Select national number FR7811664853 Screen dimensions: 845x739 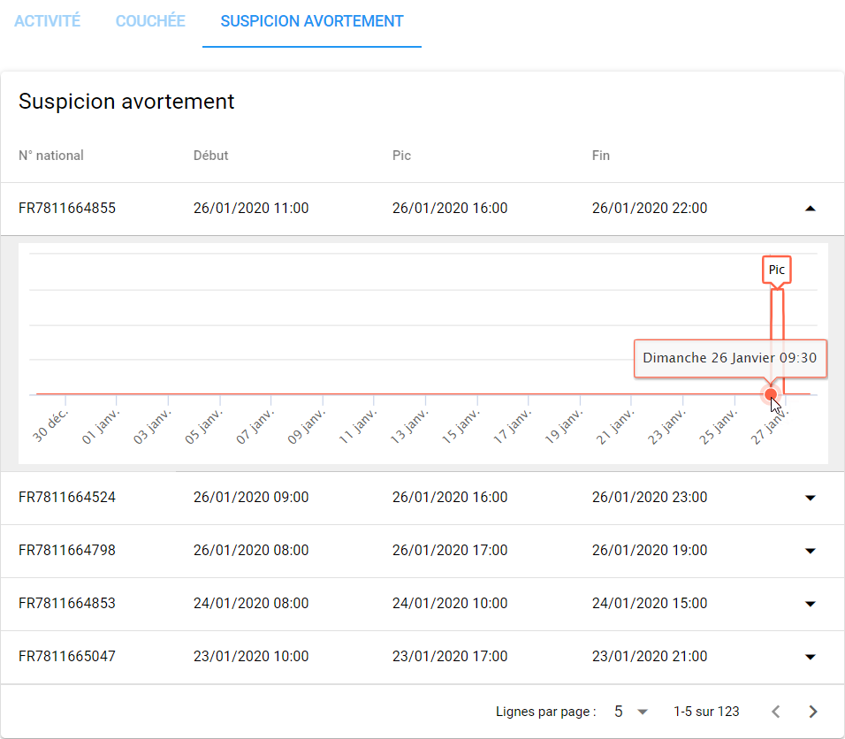(67, 603)
